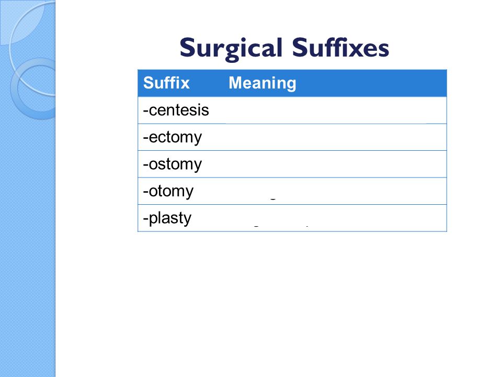The height and width of the screenshot is (377, 502).
Task: Select the empty meaning cell for -centesis
Action: [x=335, y=110]
